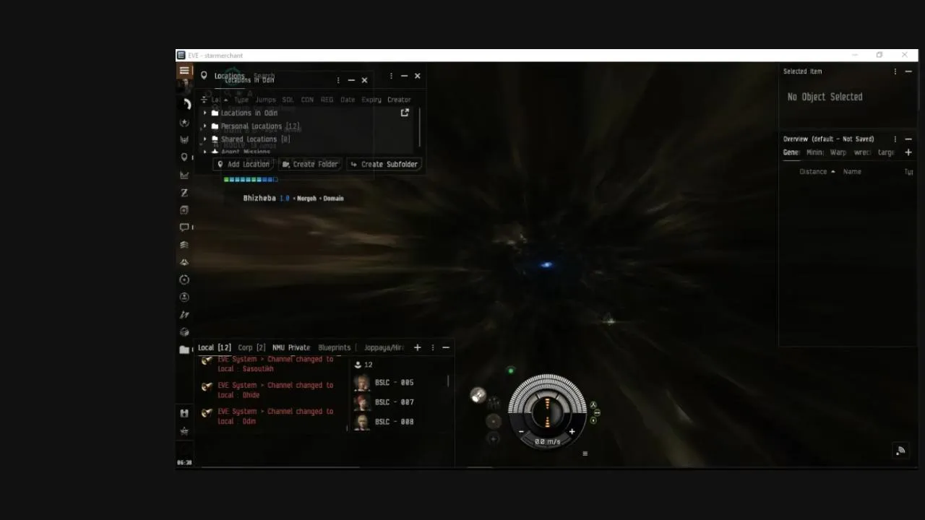925x520 pixels.
Task: Click the tools icon in Neocom sidebar
Action: (x=184, y=315)
